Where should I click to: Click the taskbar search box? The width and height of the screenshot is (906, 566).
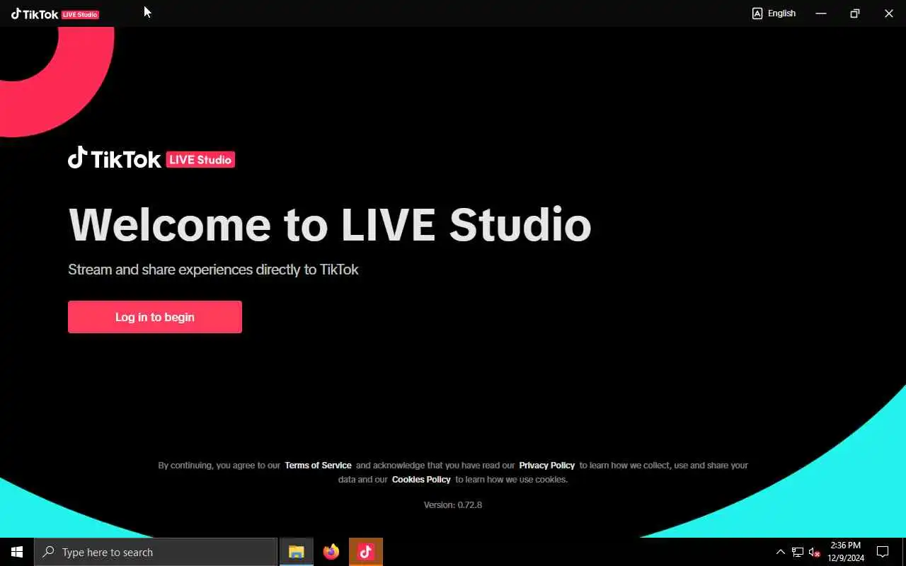(x=156, y=552)
